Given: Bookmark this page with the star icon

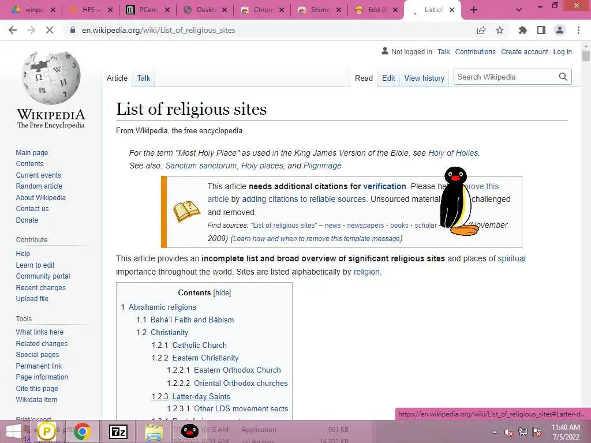Looking at the screenshot, I should (500, 30).
